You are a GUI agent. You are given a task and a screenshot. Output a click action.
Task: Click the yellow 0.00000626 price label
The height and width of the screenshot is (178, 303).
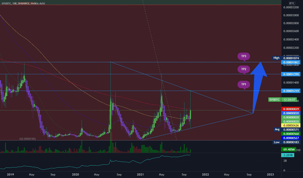[x=291, y=126]
